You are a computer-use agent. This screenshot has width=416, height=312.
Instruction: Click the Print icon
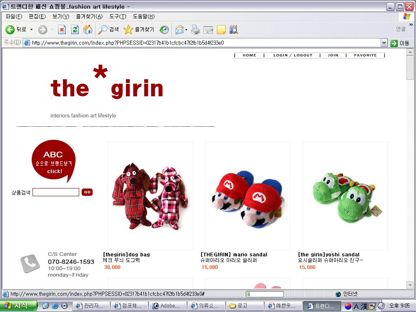195,29
